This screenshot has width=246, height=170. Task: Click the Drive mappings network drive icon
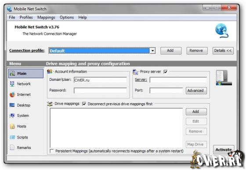[x=50, y=104]
